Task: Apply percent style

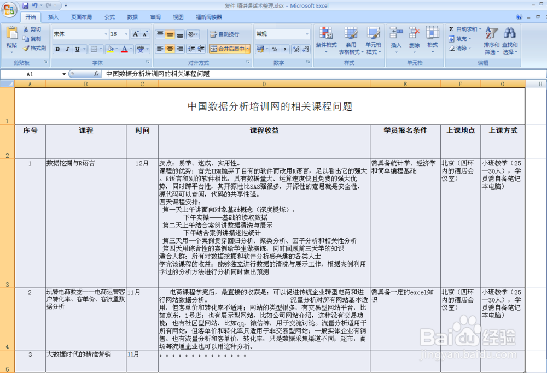Action: pos(275,49)
